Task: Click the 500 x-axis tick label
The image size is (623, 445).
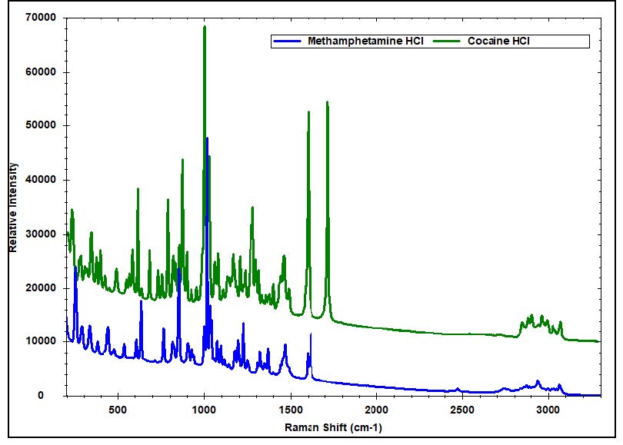Action: 118,408
